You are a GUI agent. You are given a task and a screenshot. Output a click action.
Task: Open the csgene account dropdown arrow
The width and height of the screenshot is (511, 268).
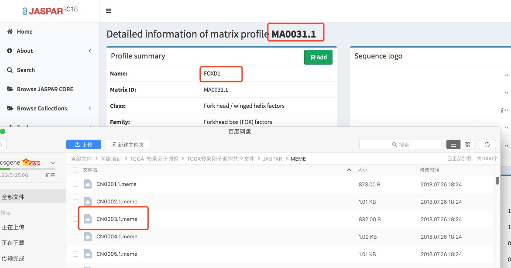53,163
